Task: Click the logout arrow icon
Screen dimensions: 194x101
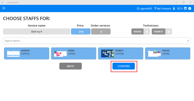Action: (190, 9)
